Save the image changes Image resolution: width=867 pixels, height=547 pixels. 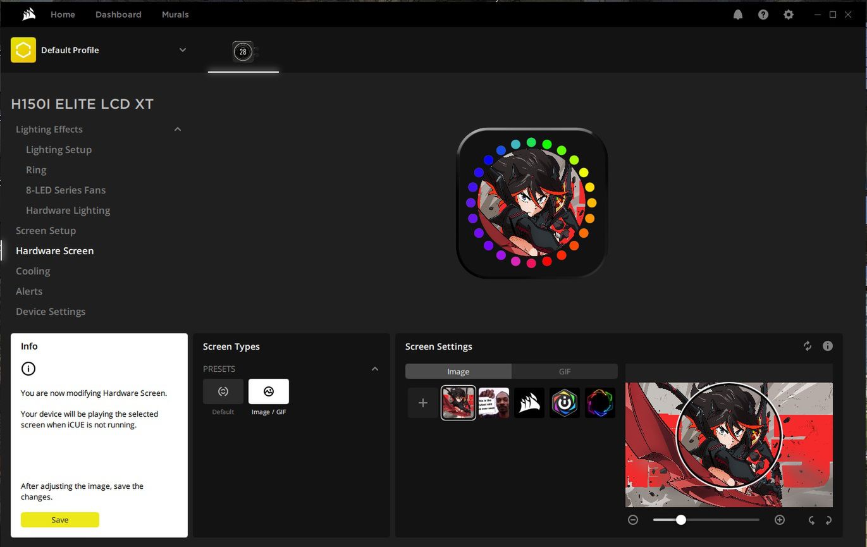point(60,520)
